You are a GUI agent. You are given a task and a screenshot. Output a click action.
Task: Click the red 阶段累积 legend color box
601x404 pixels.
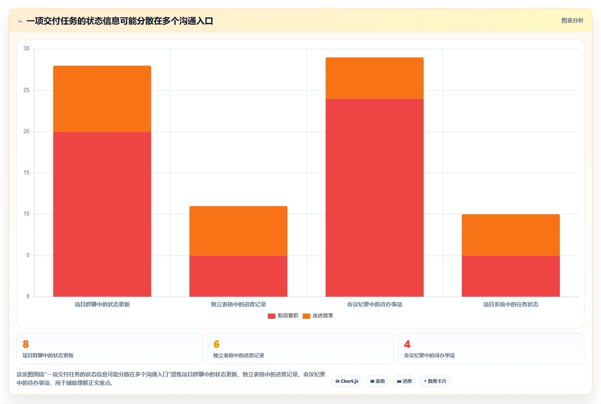[271, 316]
